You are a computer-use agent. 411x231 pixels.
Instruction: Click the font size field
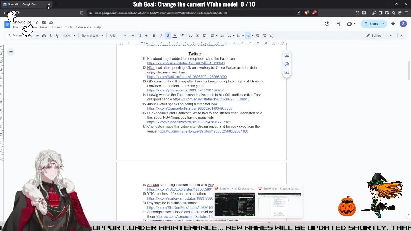(139, 36)
